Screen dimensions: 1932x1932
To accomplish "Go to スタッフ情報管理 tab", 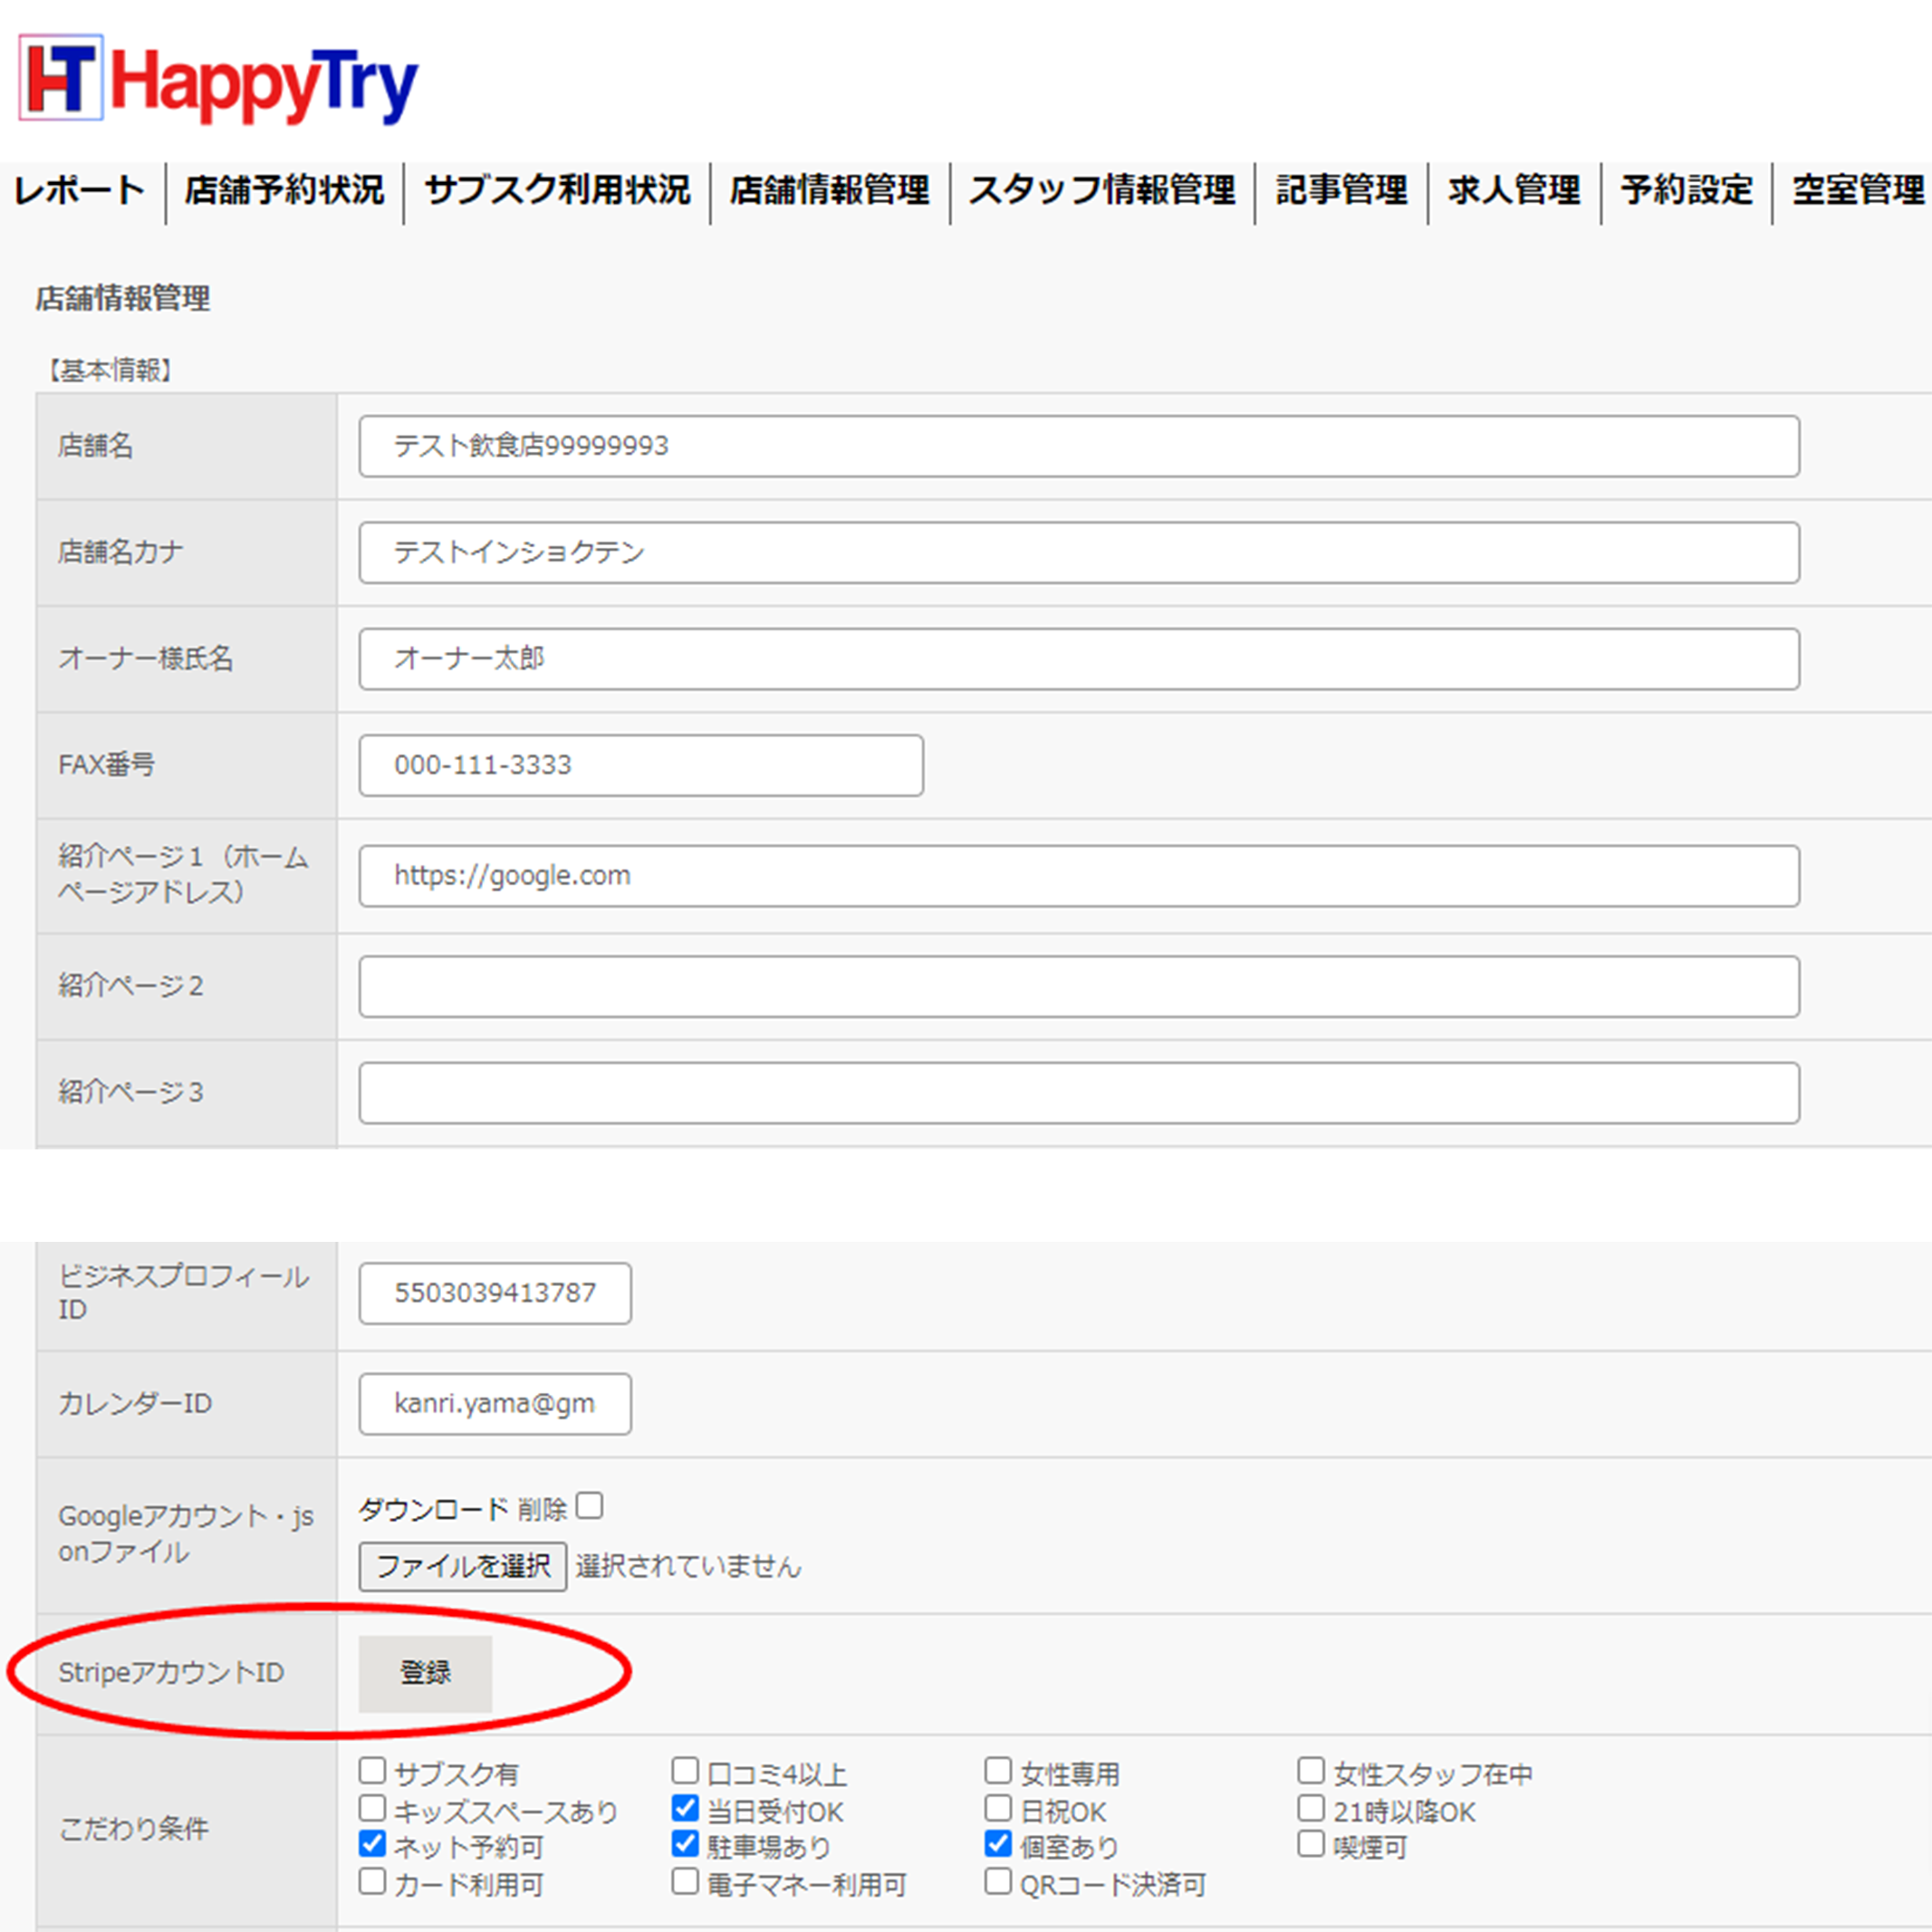I will coord(1101,190).
